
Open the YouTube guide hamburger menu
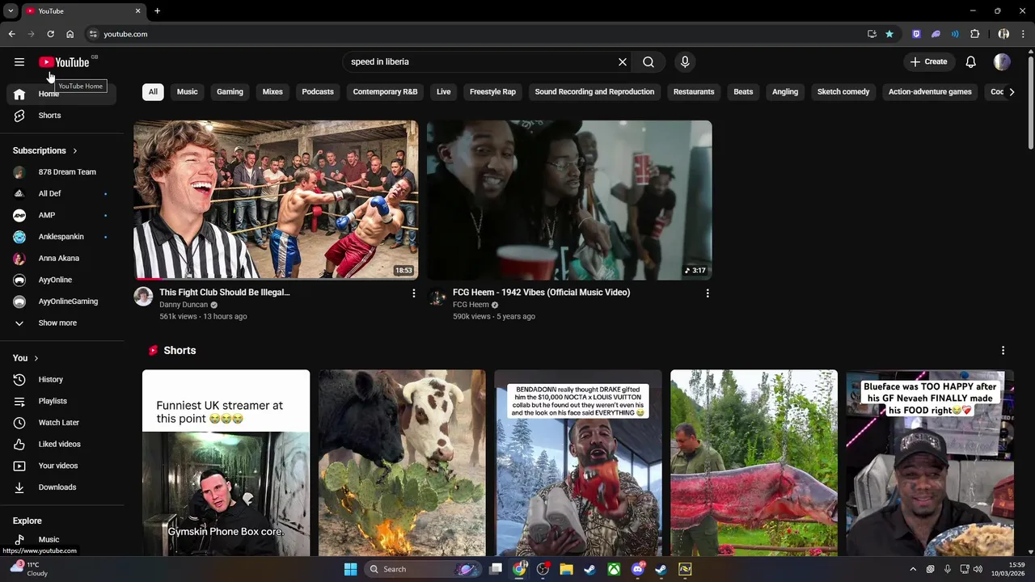point(19,61)
